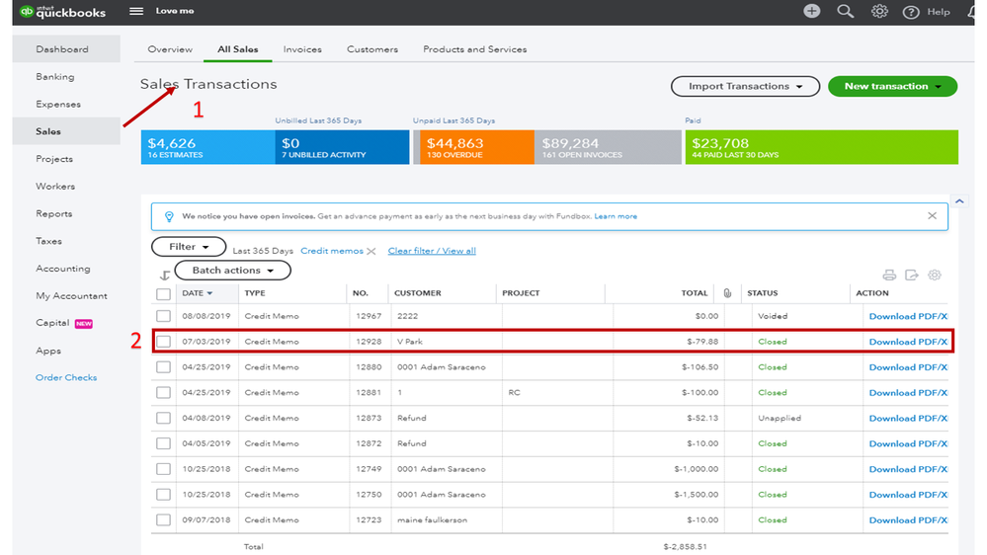Image resolution: width=987 pixels, height=555 pixels.
Task: Click the export list icon above table
Action: (x=912, y=276)
